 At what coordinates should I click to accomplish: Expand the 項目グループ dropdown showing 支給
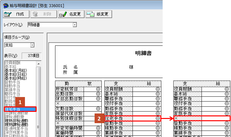[x=19, y=45]
